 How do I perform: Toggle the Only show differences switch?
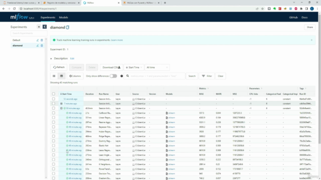click(x=113, y=76)
